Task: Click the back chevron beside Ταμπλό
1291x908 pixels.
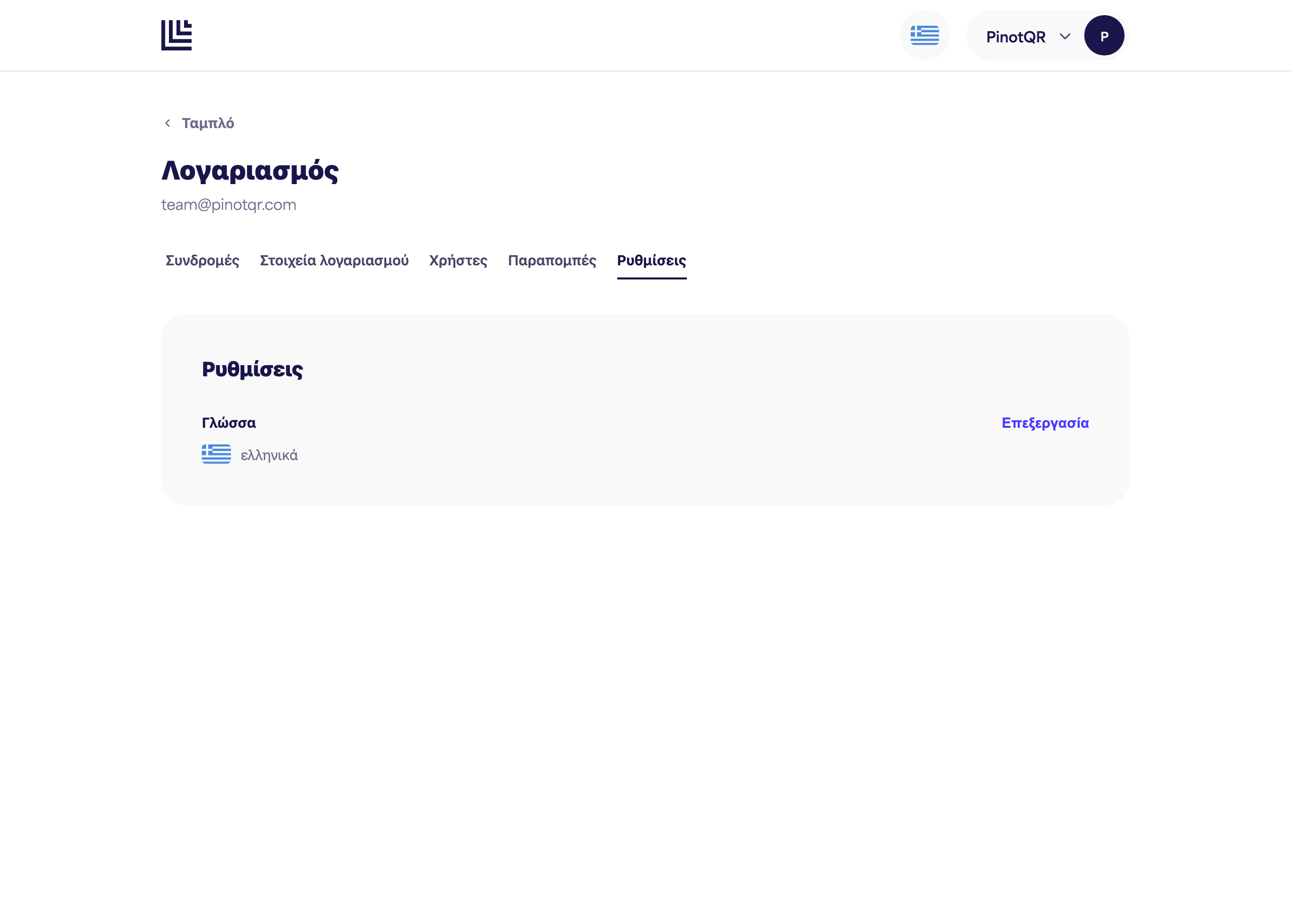Action: click(x=167, y=123)
